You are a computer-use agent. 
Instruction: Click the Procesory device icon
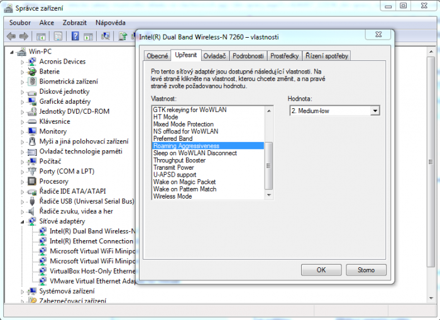point(33,181)
